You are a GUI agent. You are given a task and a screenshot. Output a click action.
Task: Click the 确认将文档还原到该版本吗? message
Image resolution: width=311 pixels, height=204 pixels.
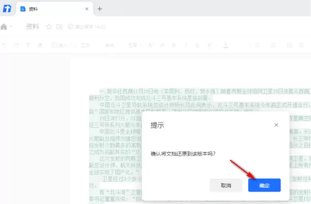(x=183, y=154)
